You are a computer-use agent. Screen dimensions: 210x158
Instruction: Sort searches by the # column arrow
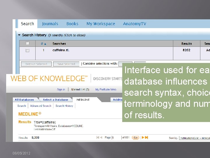coord(45,44)
